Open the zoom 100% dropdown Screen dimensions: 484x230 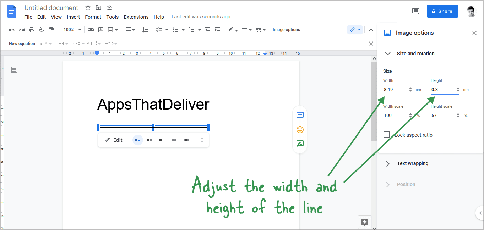click(72, 30)
